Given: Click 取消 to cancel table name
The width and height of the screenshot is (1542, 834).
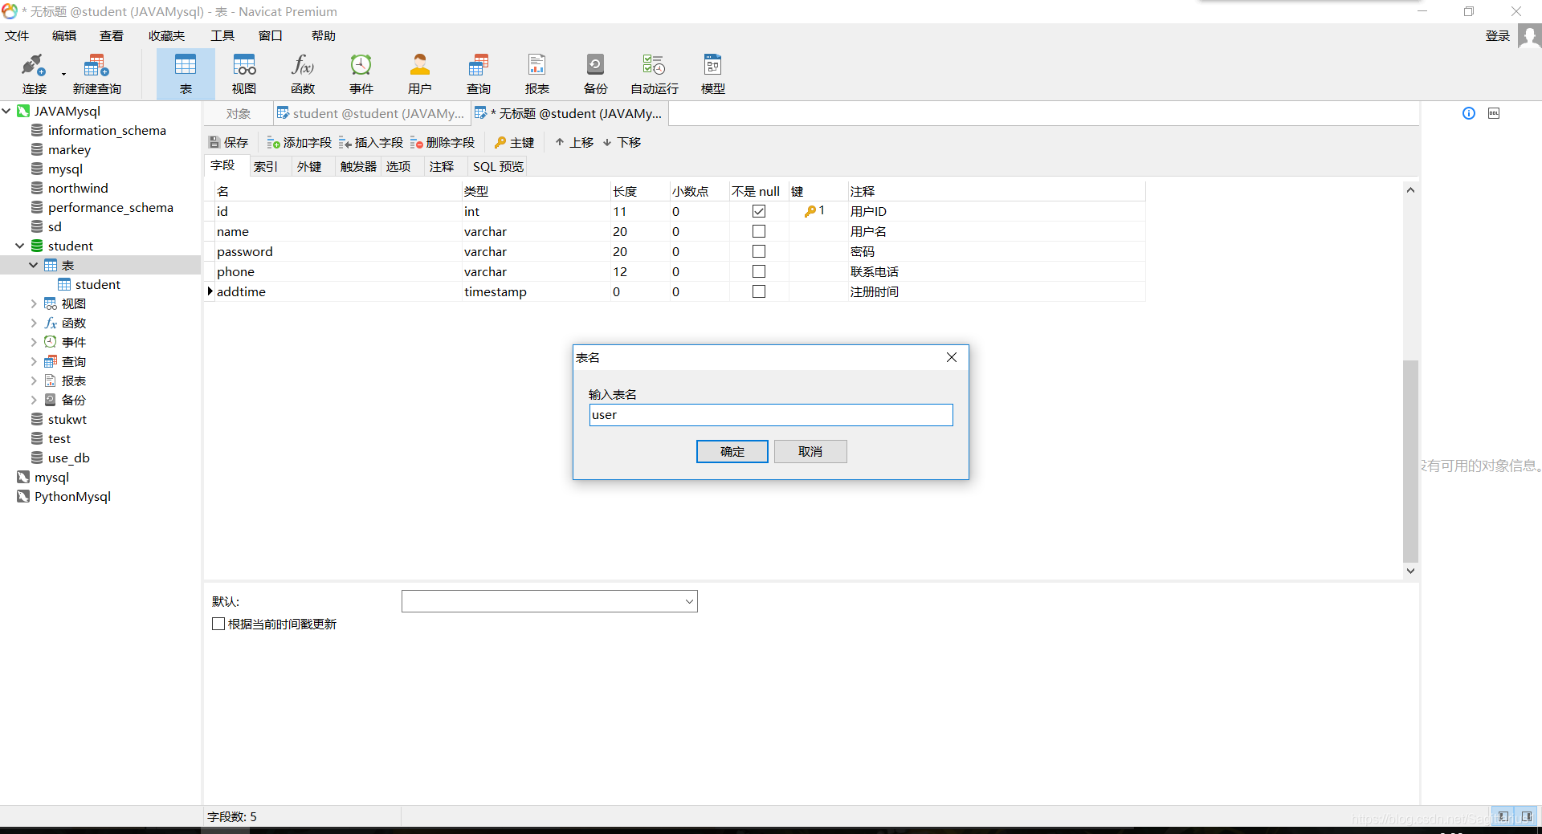Looking at the screenshot, I should click(810, 451).
